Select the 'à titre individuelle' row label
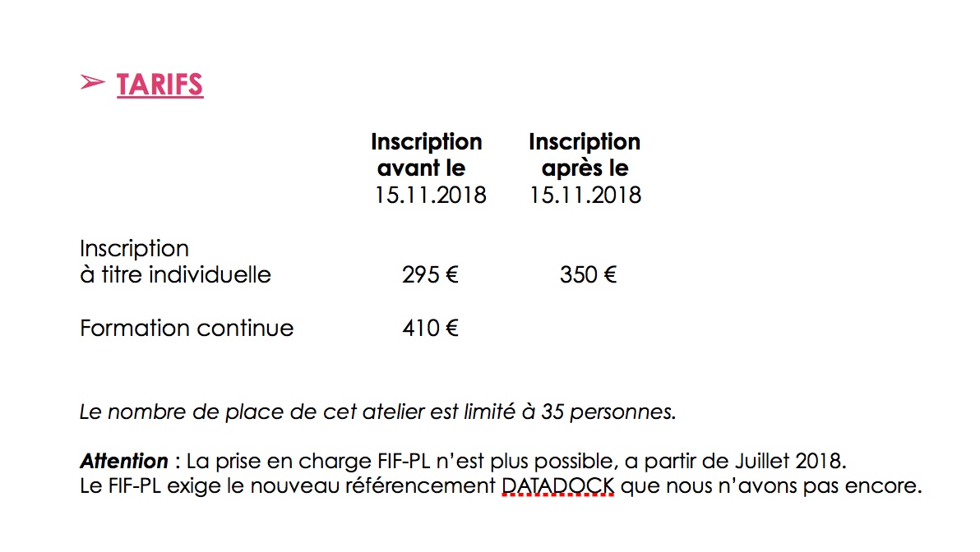Viewport: 980px width, 552px height. 176,274
